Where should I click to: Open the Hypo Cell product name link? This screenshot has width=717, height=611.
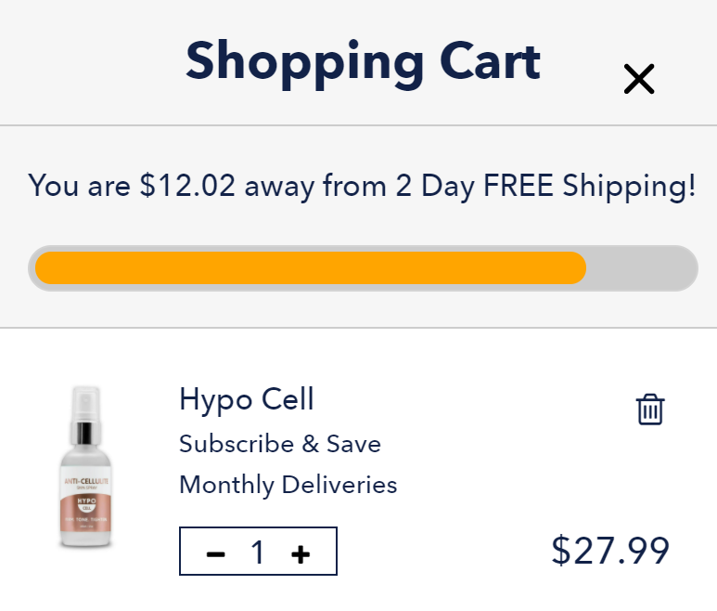[x=246, y=399]
